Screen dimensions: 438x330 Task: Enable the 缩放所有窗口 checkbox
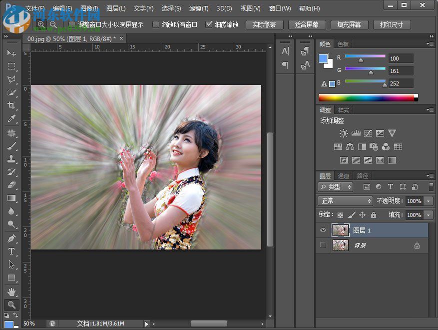pos(156,24)
